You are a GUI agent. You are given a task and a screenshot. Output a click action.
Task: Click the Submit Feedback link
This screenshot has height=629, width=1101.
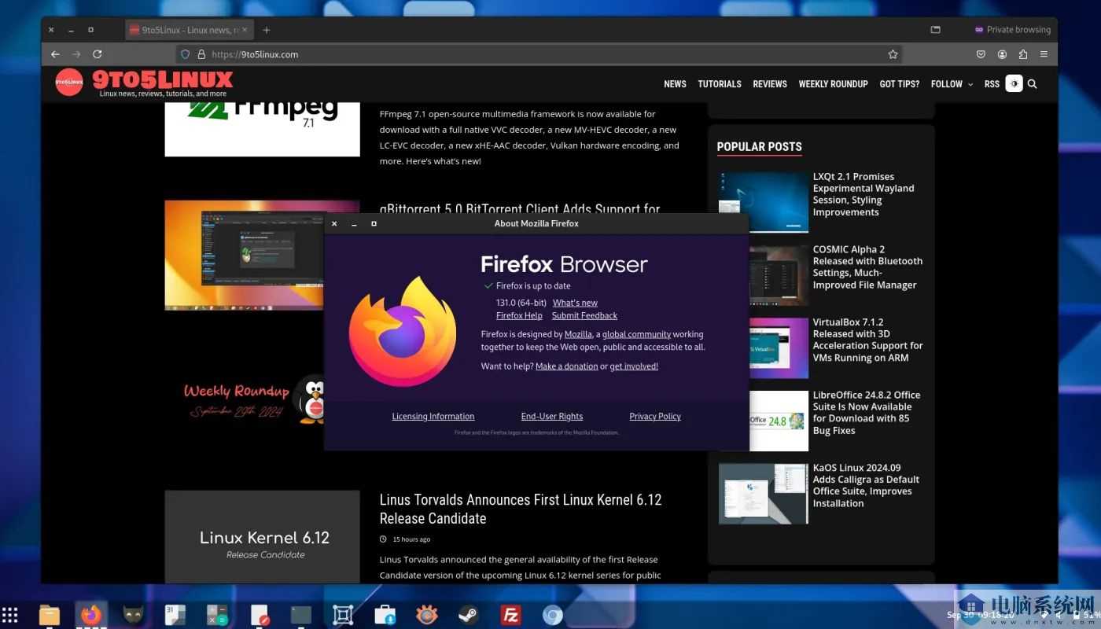[584, 315]
